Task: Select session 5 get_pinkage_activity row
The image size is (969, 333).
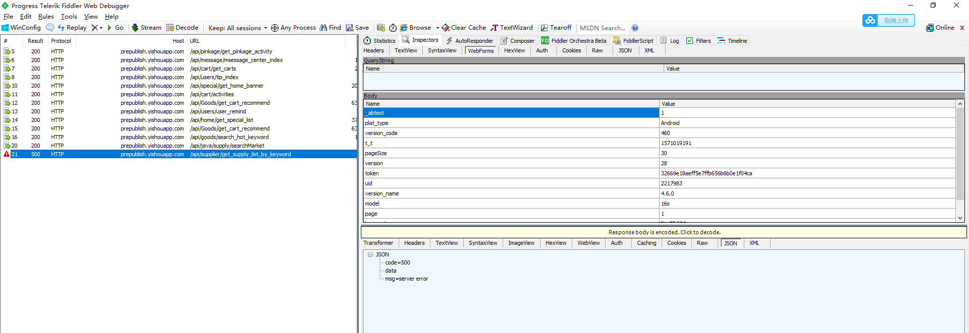Action: [x=179, y=51]
